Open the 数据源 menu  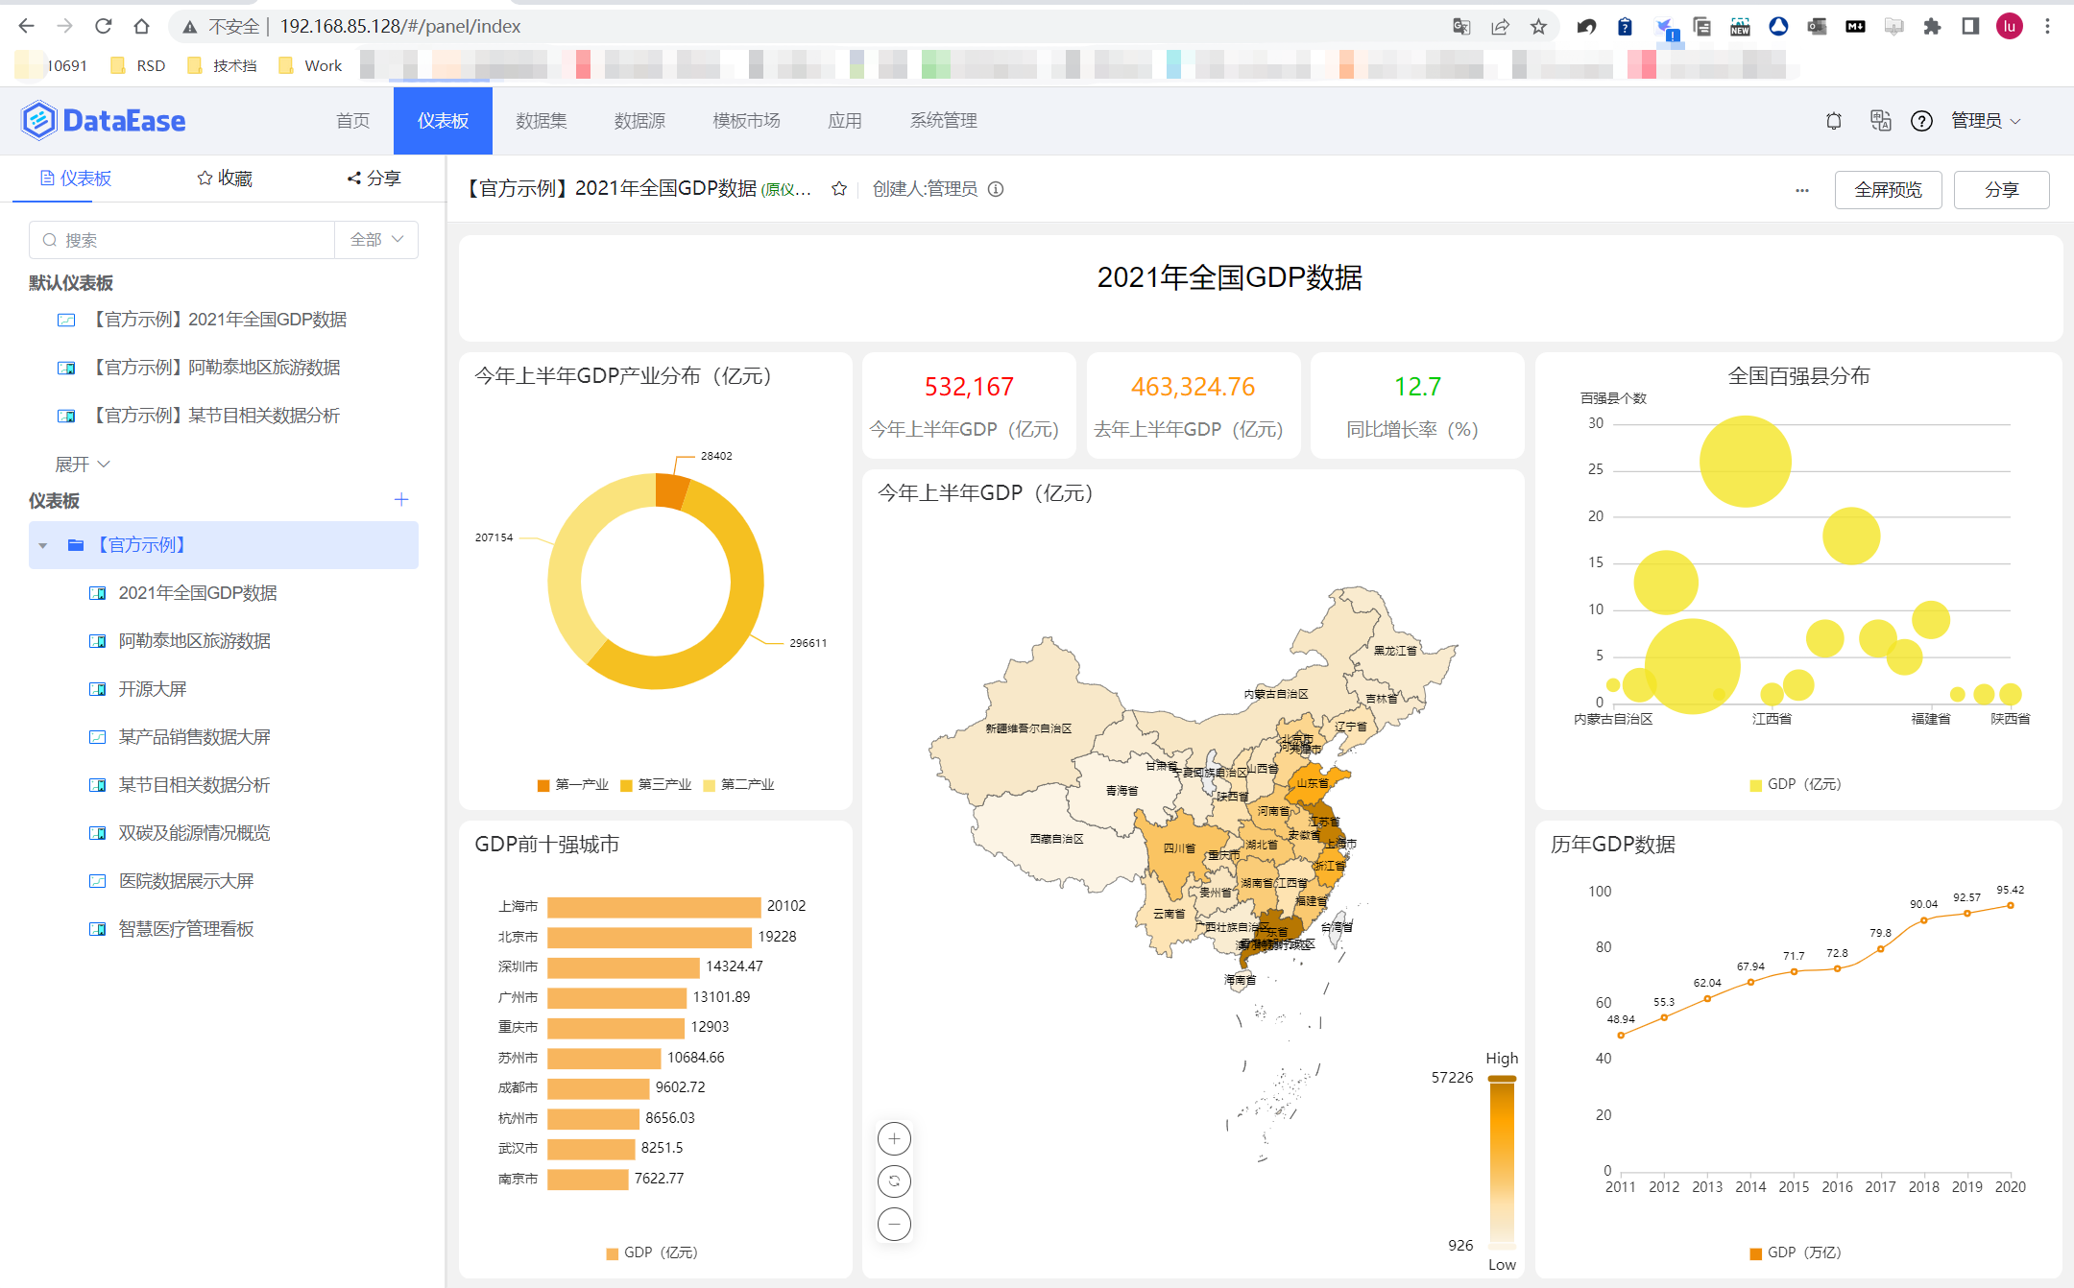coord(640,121)
